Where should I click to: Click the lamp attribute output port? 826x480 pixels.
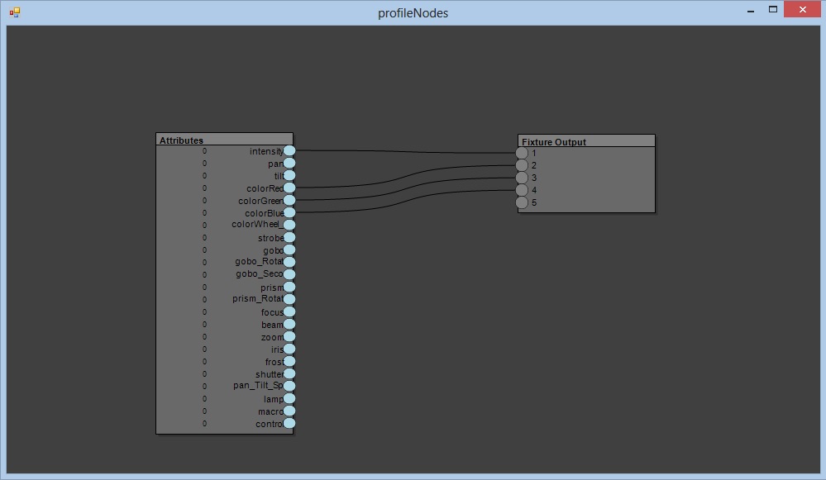pyautogui.click(x=289, y=399)
